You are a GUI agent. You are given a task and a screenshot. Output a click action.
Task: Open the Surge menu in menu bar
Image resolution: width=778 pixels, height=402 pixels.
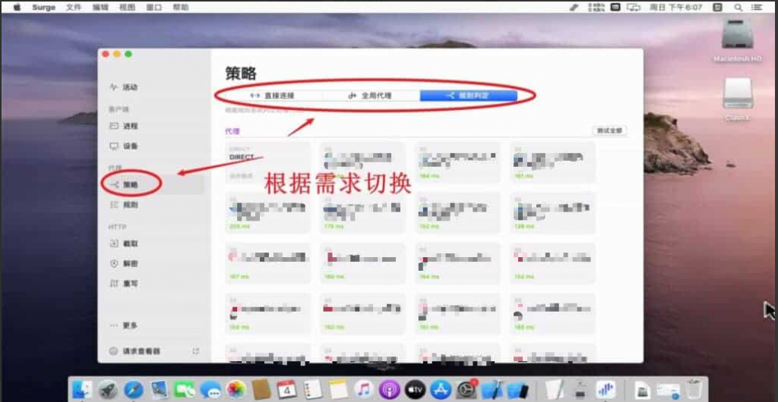click(43, 7)
